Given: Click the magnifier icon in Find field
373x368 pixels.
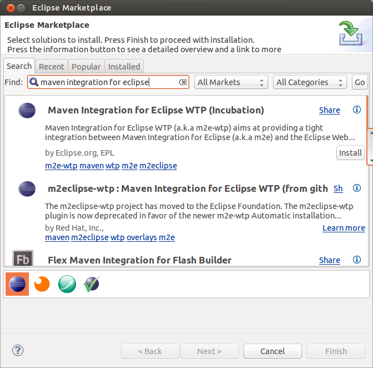Looking at the screenshot, I should click(33, 82).
